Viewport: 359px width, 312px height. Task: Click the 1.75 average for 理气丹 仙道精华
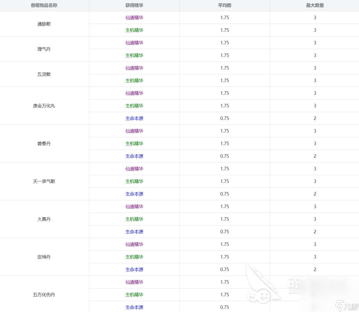click(225, 43)
